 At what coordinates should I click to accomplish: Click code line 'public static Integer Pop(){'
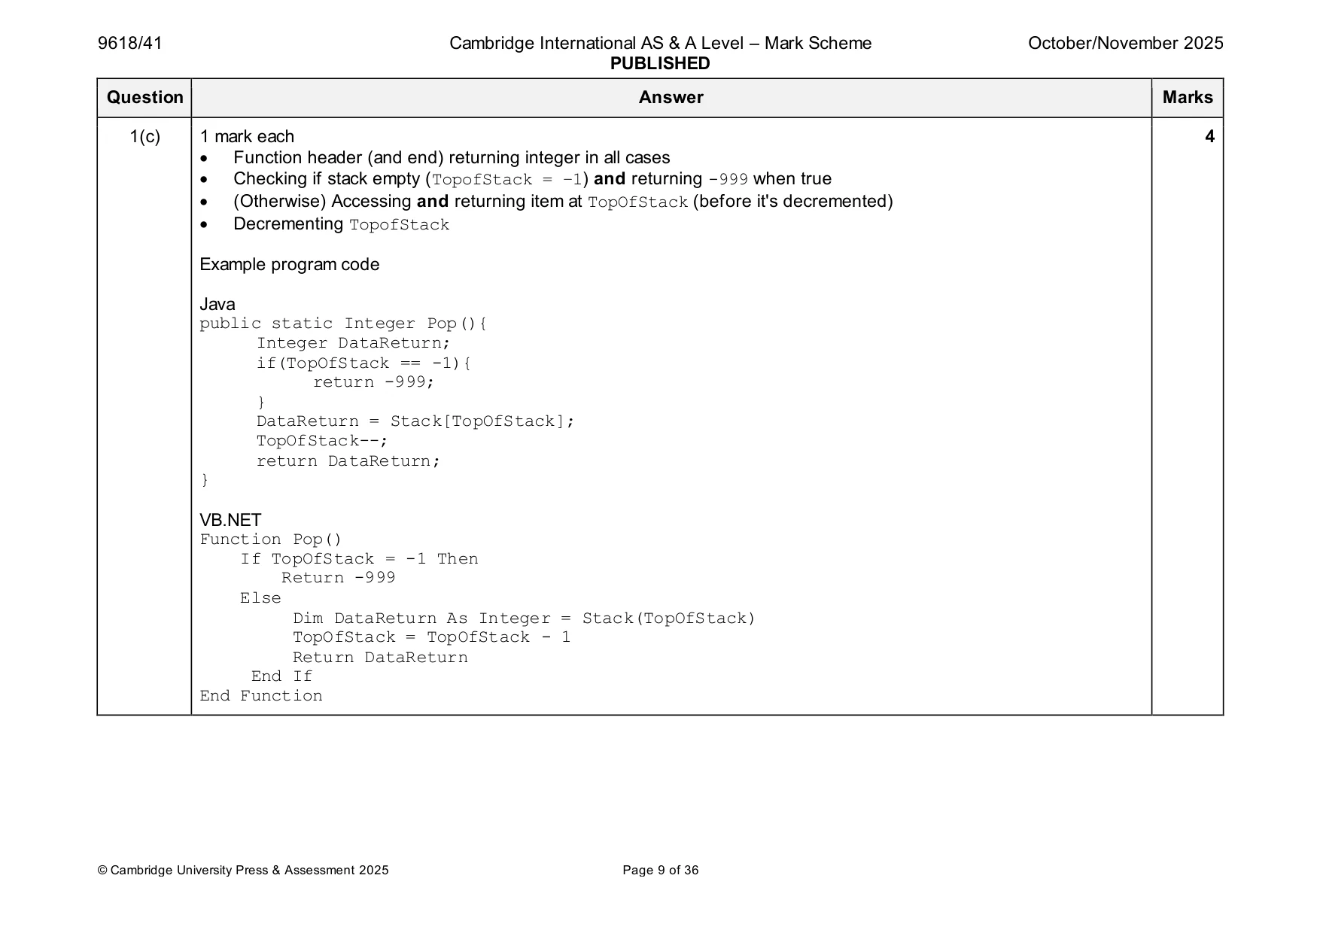343,324
